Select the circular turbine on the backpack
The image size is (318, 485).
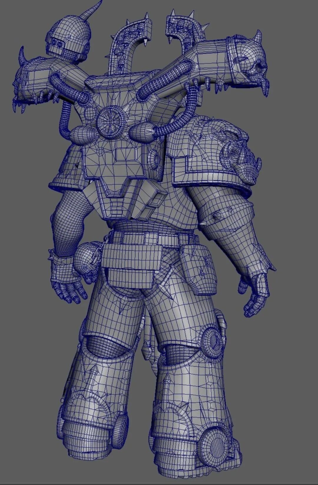click(111, 122)
